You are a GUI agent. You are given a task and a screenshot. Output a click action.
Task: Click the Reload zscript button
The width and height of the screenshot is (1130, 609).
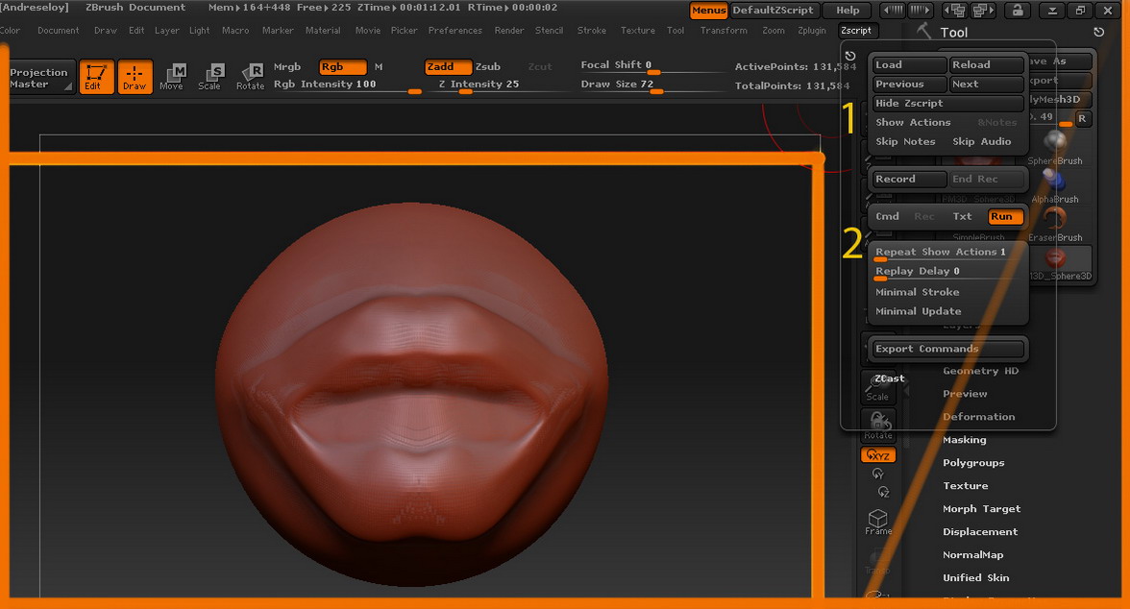click(986, 65)
